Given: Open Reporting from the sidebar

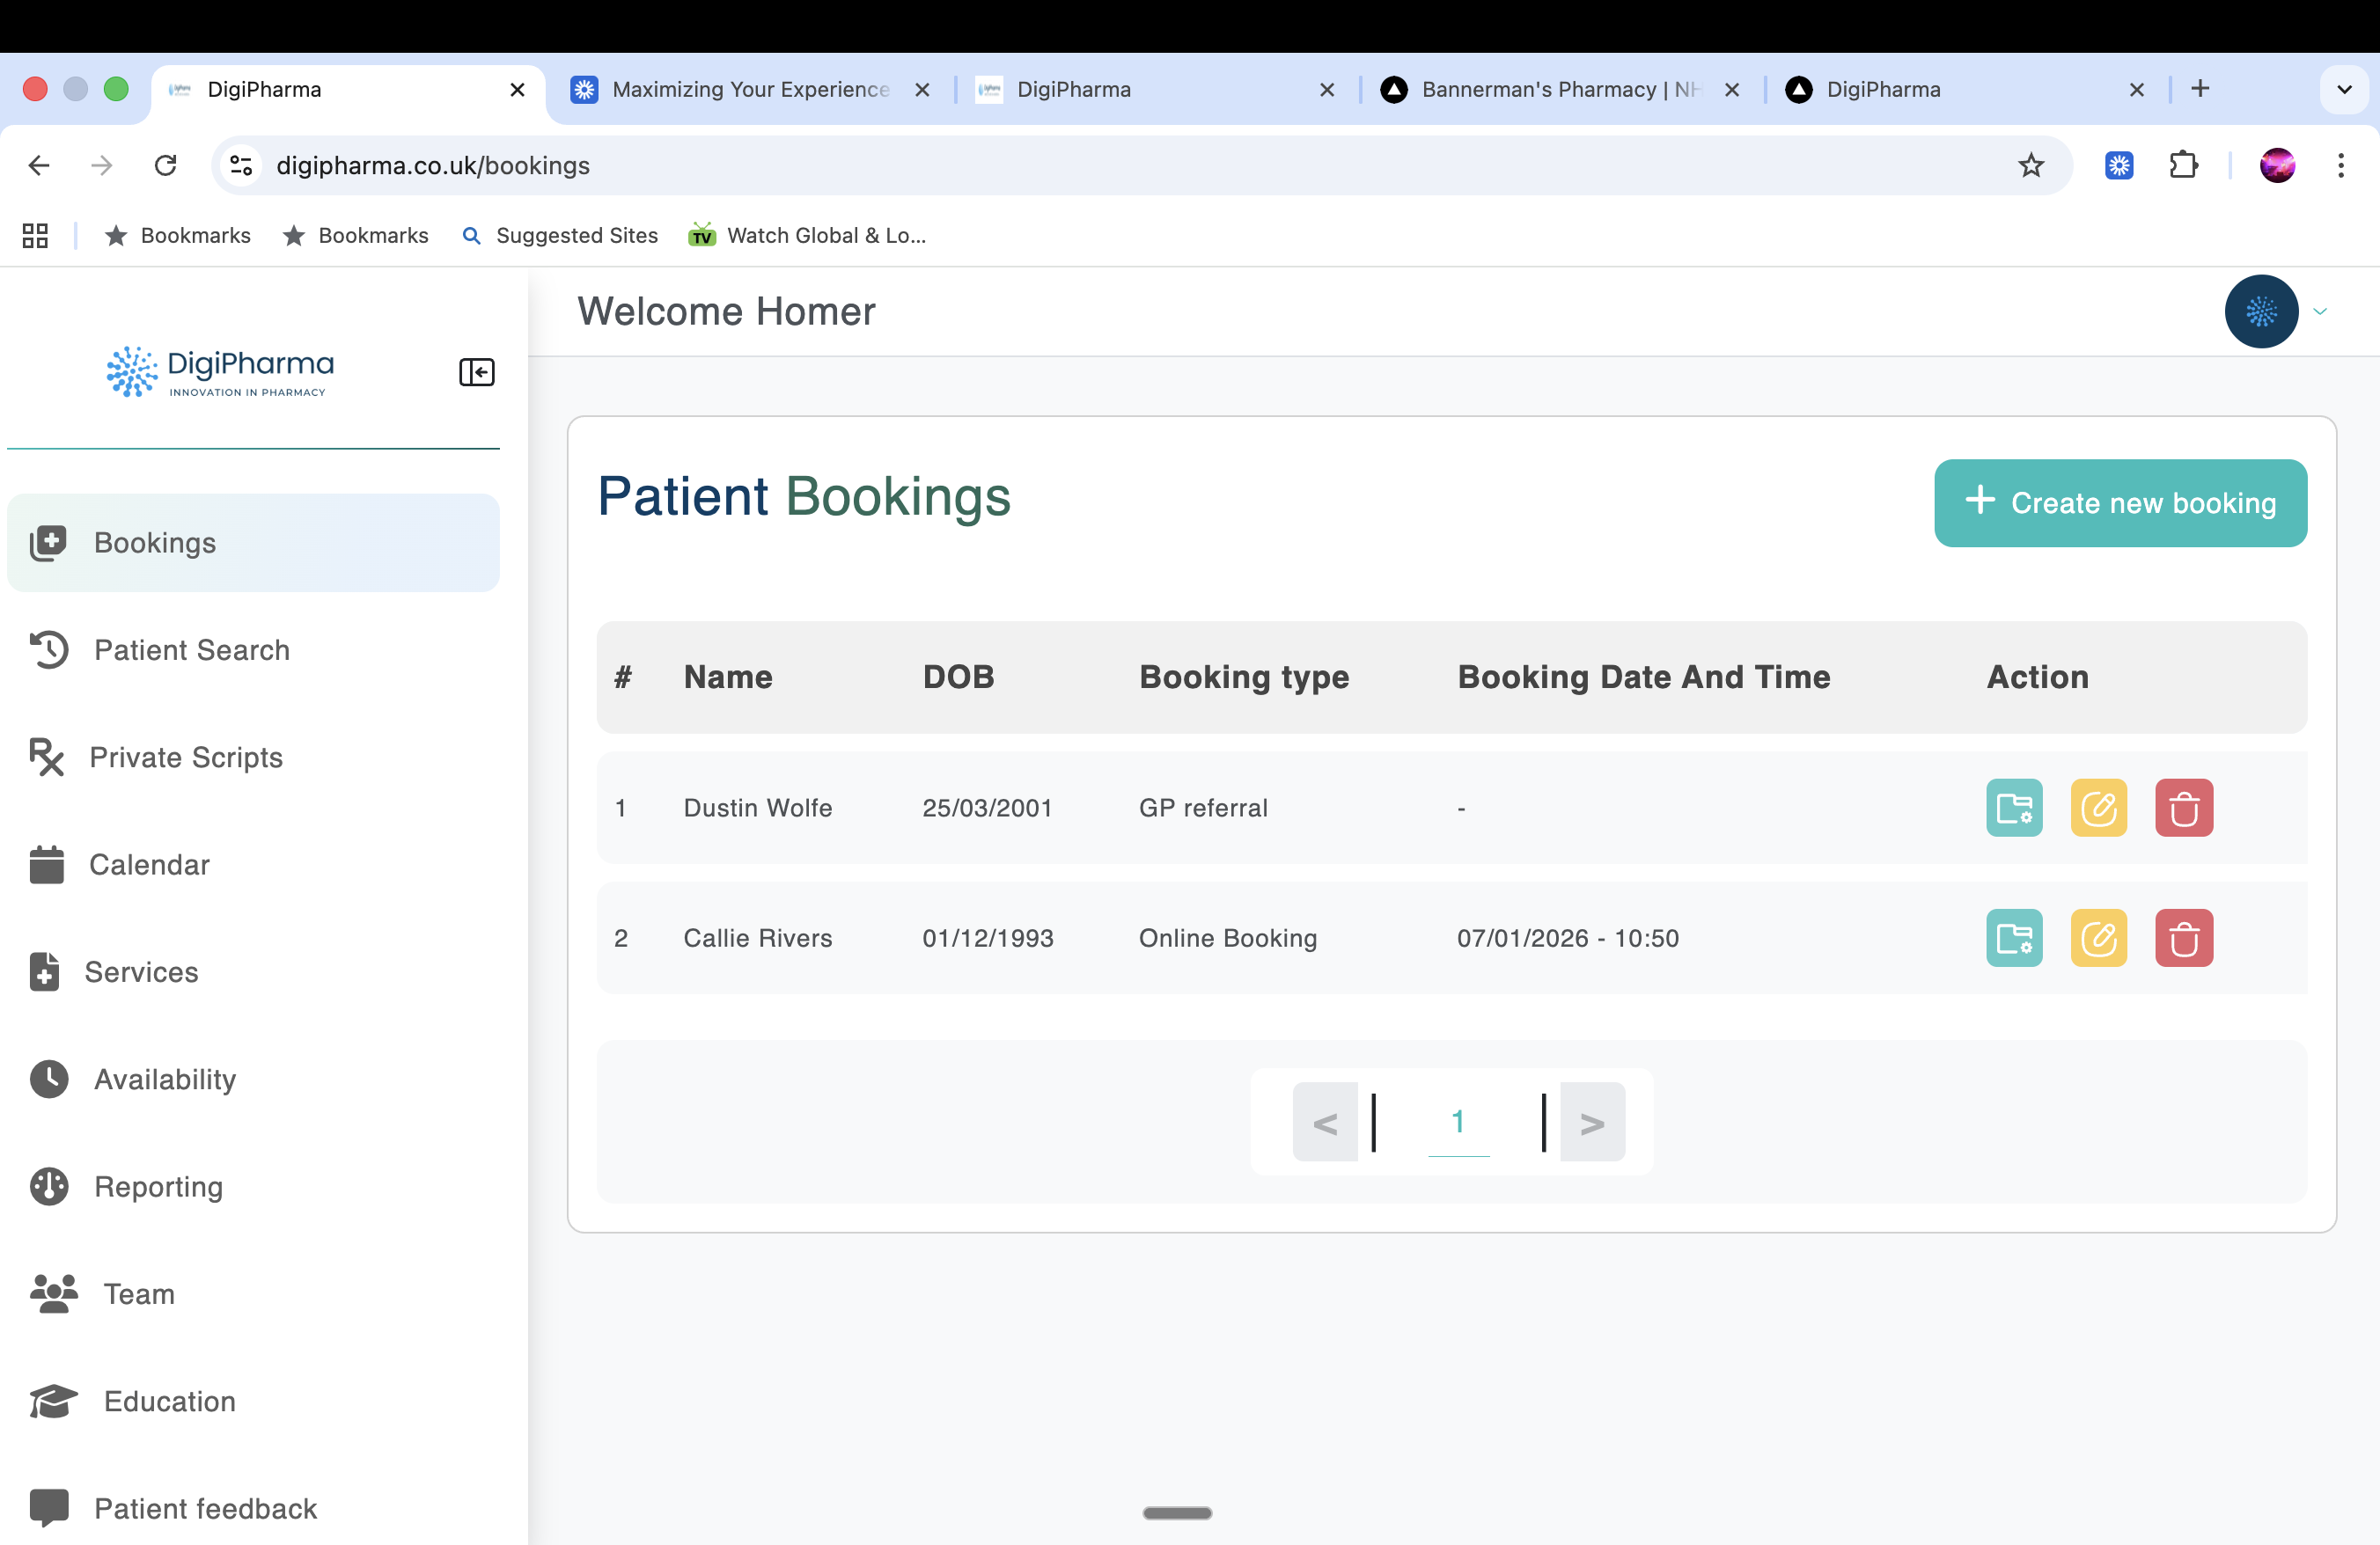Looking at the screenshot, I should click(x=158, y=1186).
